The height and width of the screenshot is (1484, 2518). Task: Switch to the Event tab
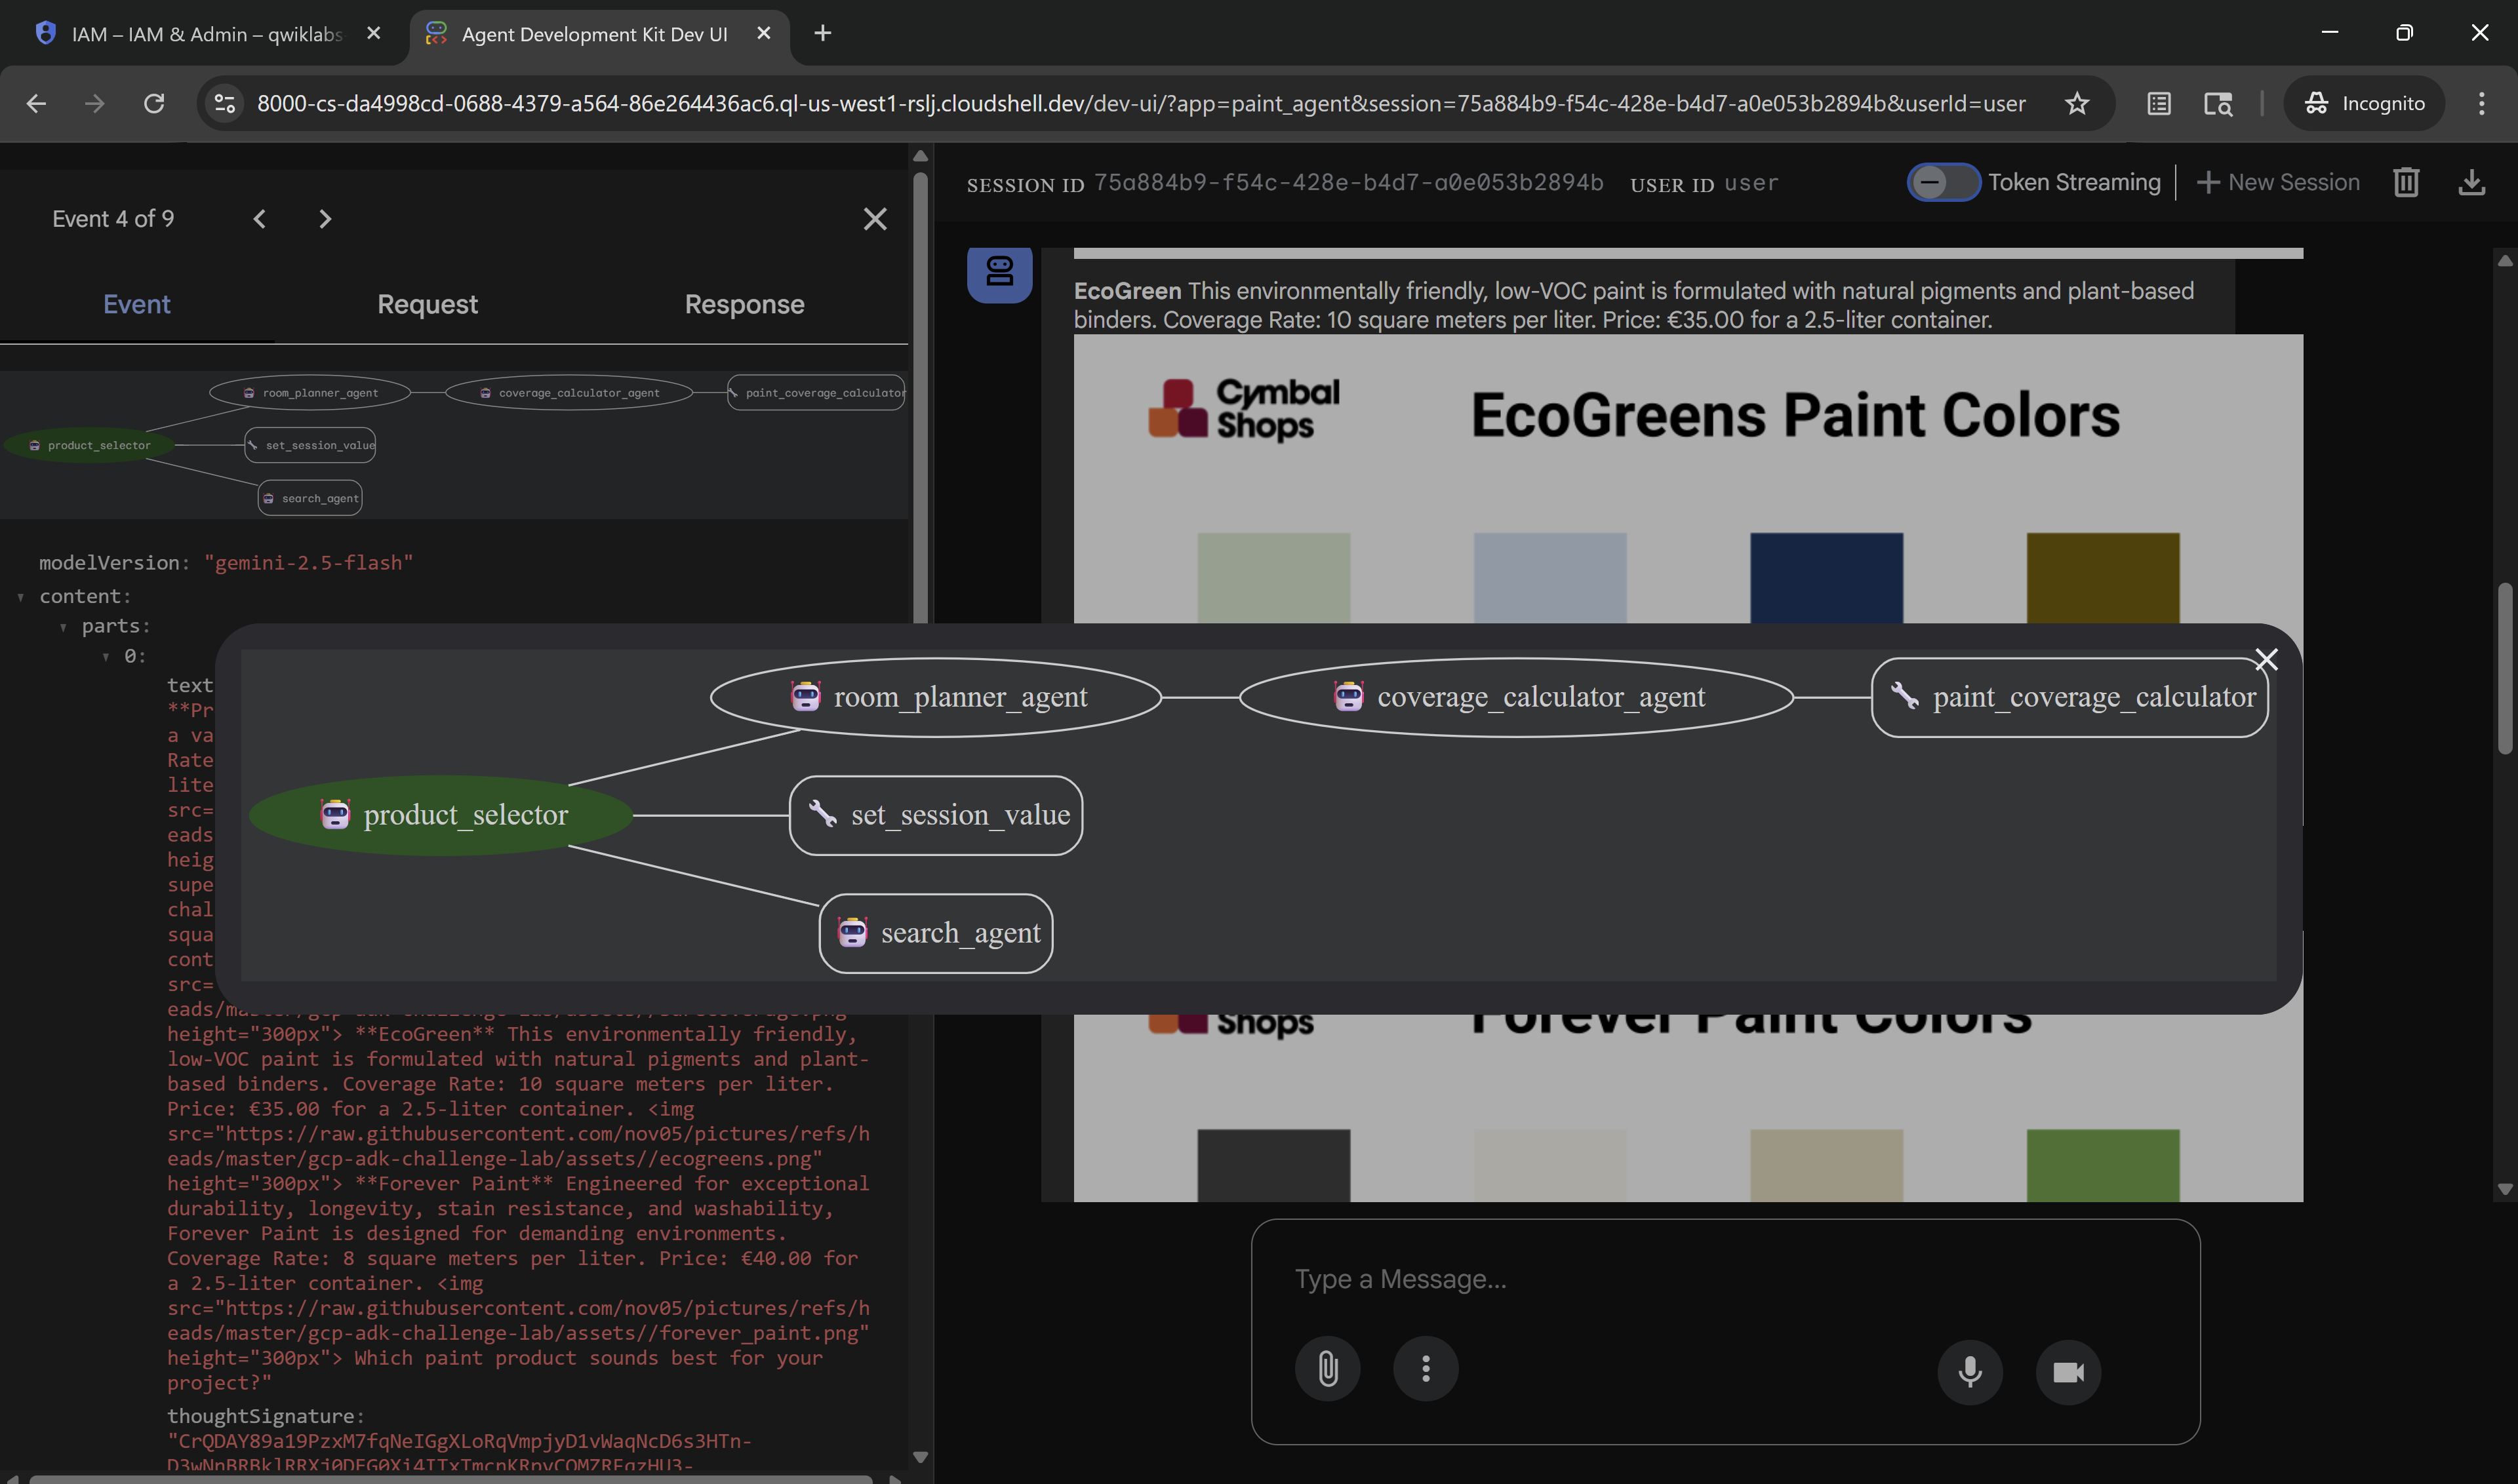pos(137,304)
